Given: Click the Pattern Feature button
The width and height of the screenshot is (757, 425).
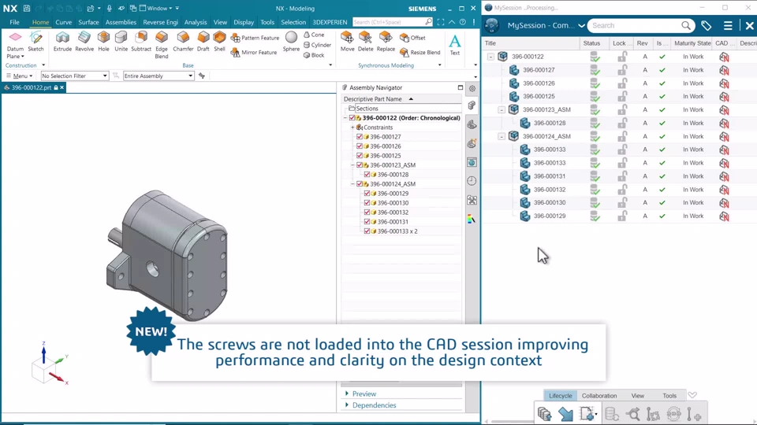Looking at the screenshot, I should [255, 38].
